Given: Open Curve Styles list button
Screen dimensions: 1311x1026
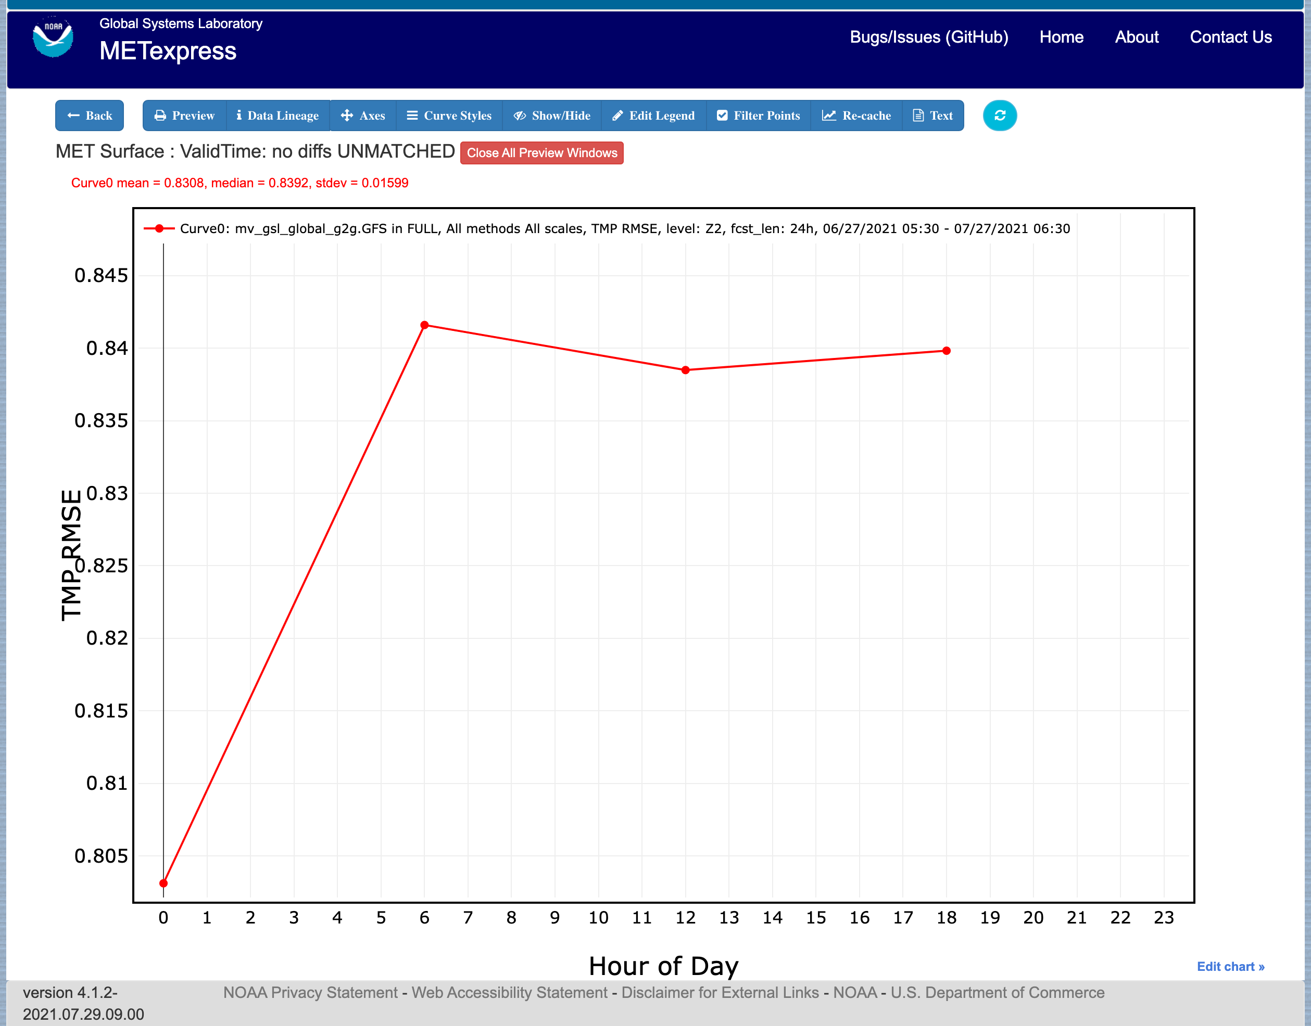Looking at the screenshot, I should click(449, 116).
